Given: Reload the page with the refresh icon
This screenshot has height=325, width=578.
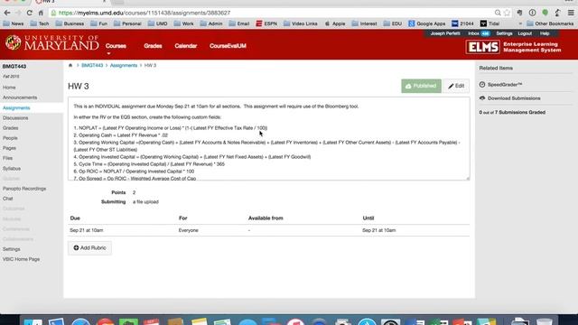Looking at the screenshot, I should point(30,13).
